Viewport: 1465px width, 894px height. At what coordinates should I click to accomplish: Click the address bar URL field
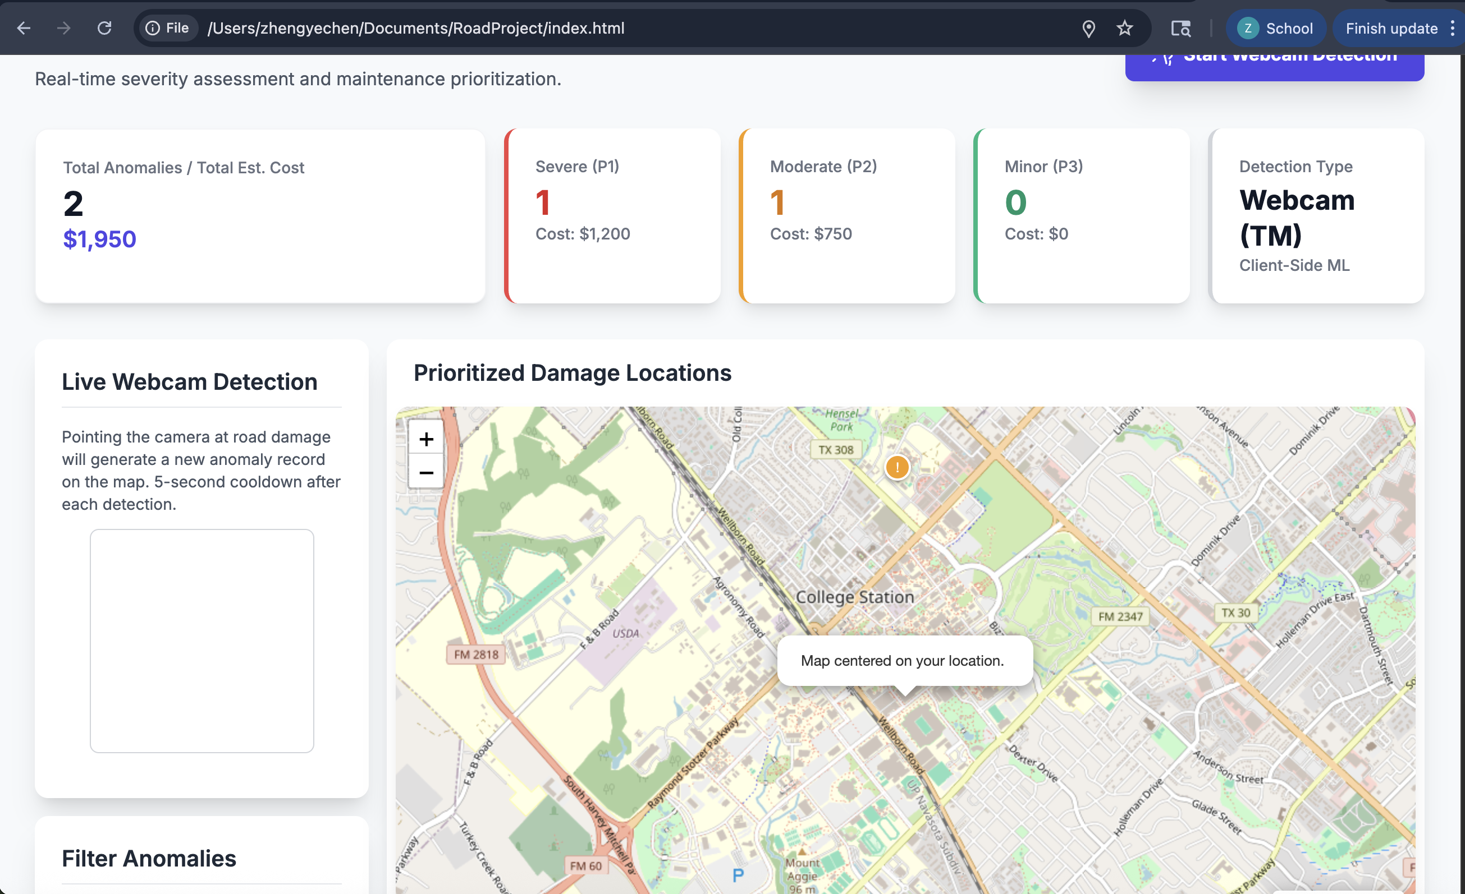click(x=594, y=28)
